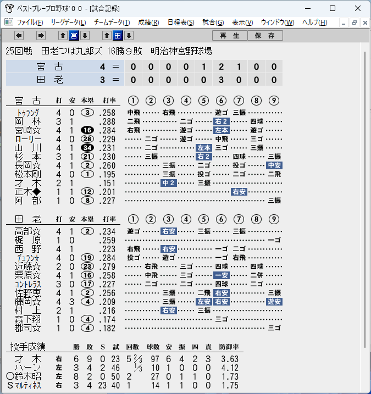Click the 宮古 score row header
371x394 pixels.
point(65,66)
